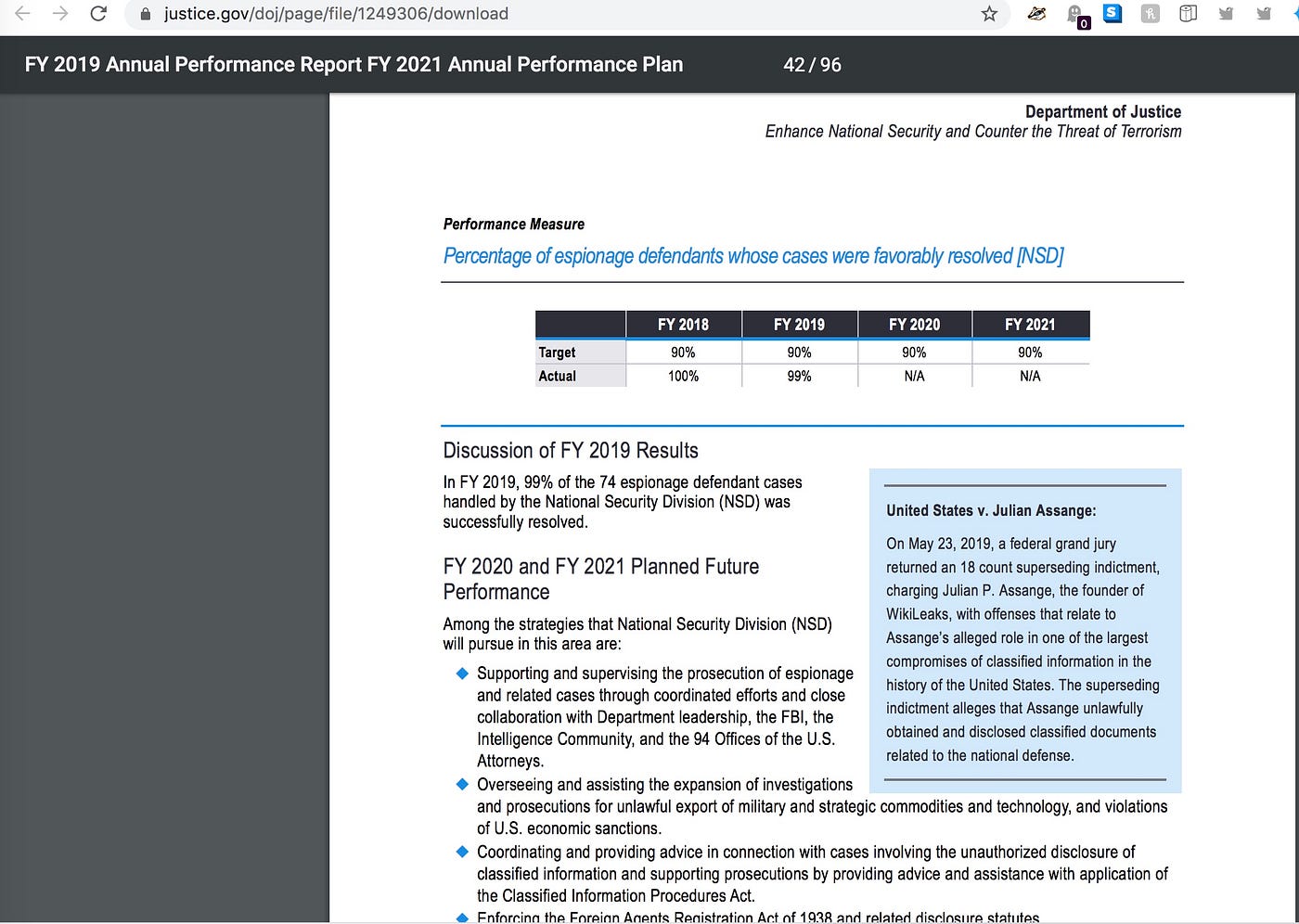The image size is (1299, 924).
Task: Open the blue S extension icon
Action: tap(1113, 13)
